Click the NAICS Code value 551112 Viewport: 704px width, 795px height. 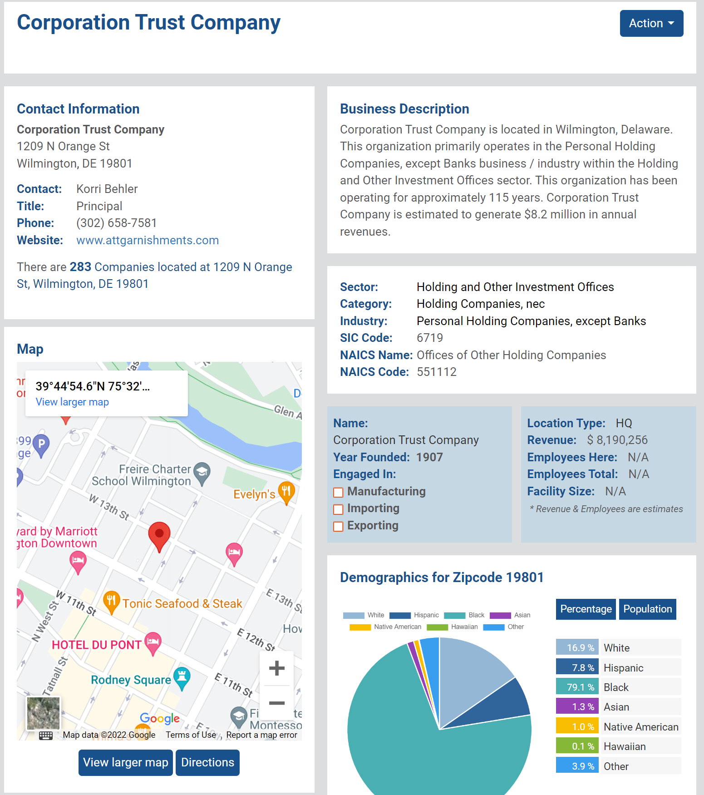pos(436,372)
